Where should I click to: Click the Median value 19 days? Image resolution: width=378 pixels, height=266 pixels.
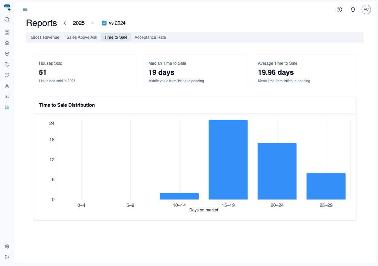click(161, 72)
